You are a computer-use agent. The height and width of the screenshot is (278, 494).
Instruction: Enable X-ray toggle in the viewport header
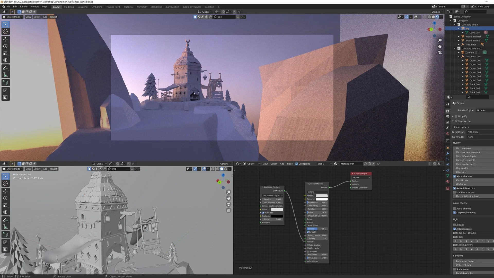coord(425,17)
